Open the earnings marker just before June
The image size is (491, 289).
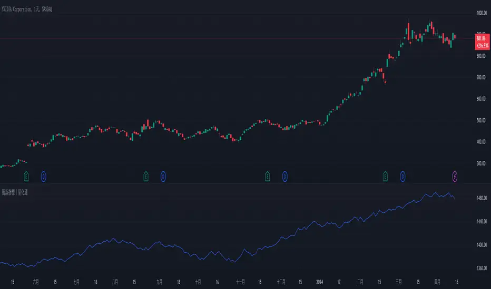[26, 177]
